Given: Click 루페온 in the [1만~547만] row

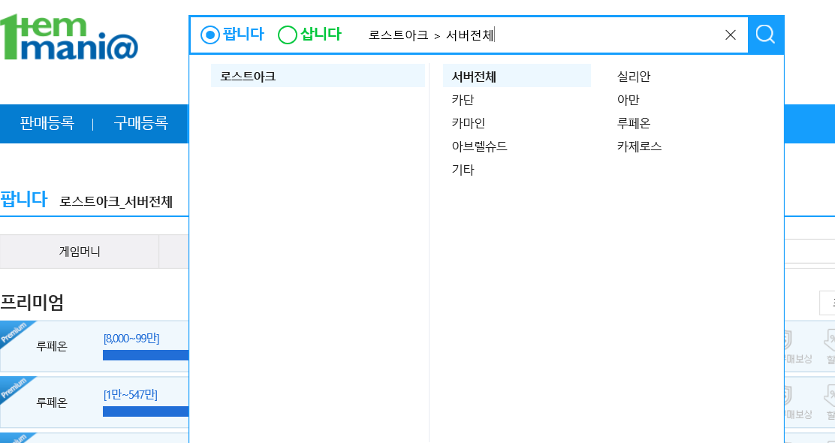Looking at the screenshot, I should click(x=53, y=402).
